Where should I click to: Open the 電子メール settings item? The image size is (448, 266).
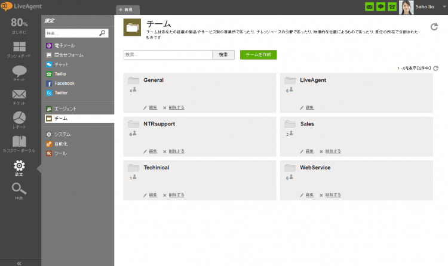(x=60, y=45)
